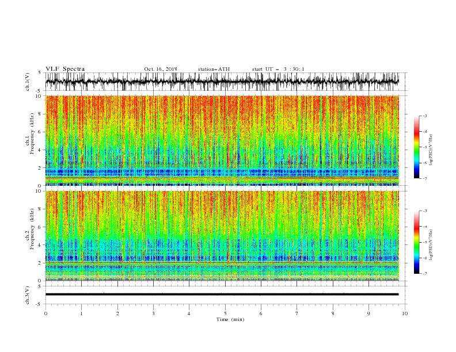Click the "6" kHz tick of ch.1 spectrogram
This screenshot has width=456, height=352.
pos(40,132)
